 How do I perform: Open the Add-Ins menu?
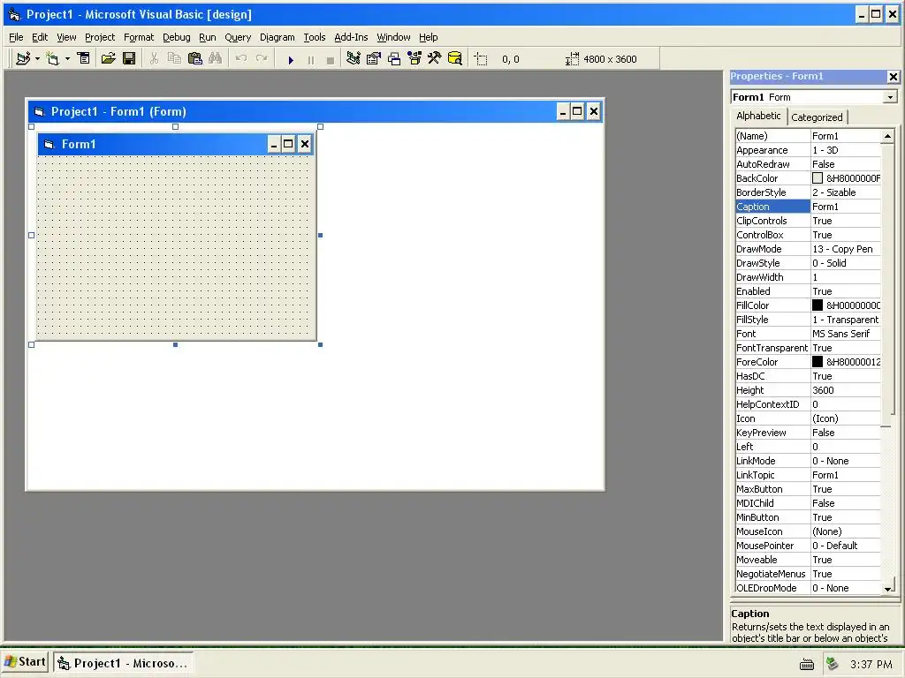(351, 37)
